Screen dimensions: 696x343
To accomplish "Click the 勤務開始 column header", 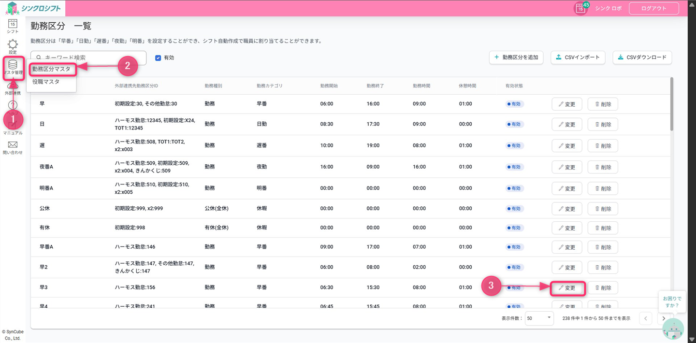I will pyautogui.click(x=329, y=86).
